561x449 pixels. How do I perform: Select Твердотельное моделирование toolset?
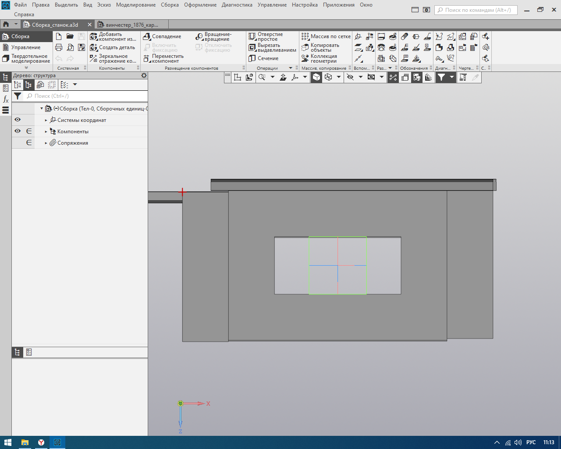click(x=26, y=58)
